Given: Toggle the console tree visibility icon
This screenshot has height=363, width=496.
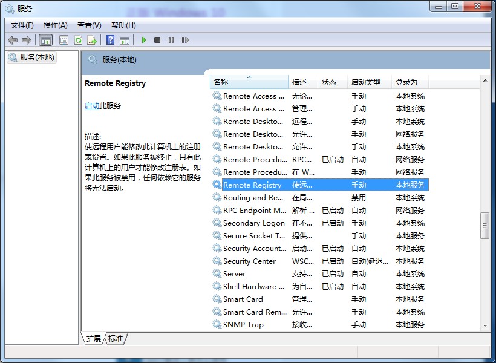Looking at the screenshot, I should [46, 40].
